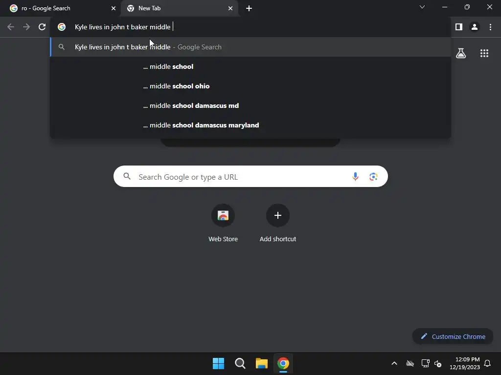This screenshot has width=501, height=375.
Task: Click the forward navigation arrow
Action: (x=26, y=27)
